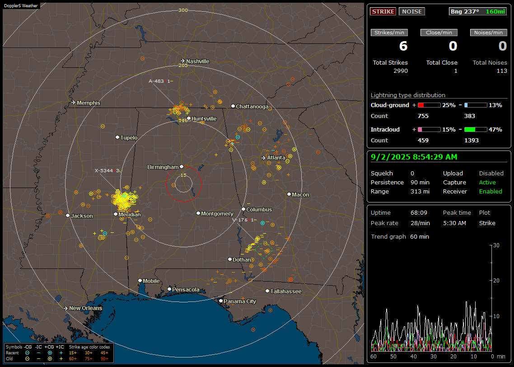Click the Nashville airport icon
This screenshot has height=367, width=514.
tap(182, 61)
